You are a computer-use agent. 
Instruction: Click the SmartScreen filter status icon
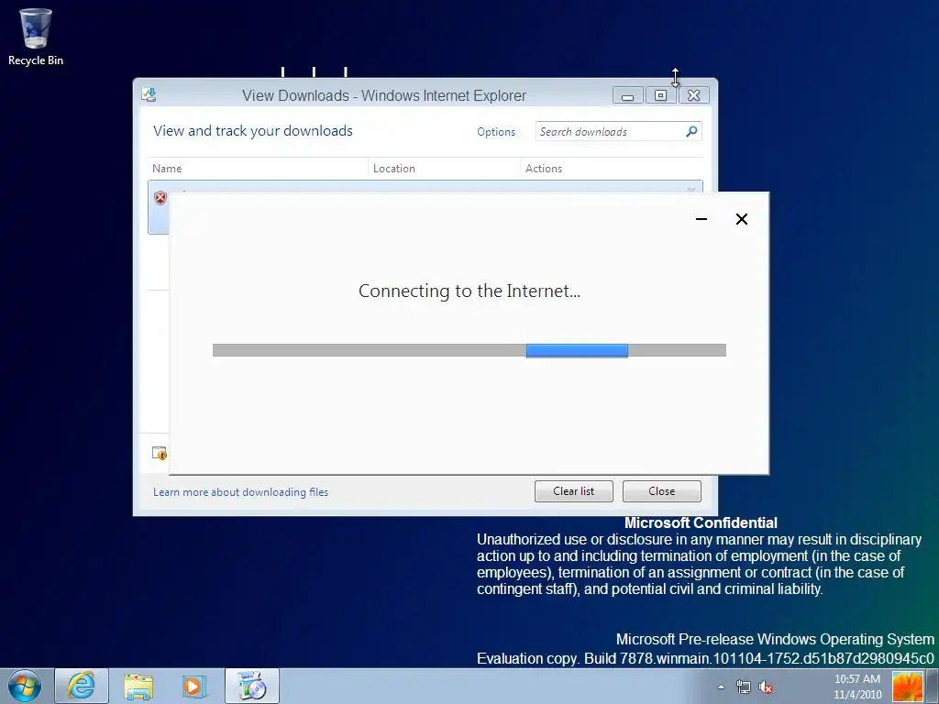click(159, 453)
